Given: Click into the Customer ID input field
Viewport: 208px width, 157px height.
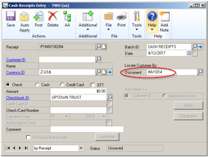Looking at the screenshot, I should [67, 60].
